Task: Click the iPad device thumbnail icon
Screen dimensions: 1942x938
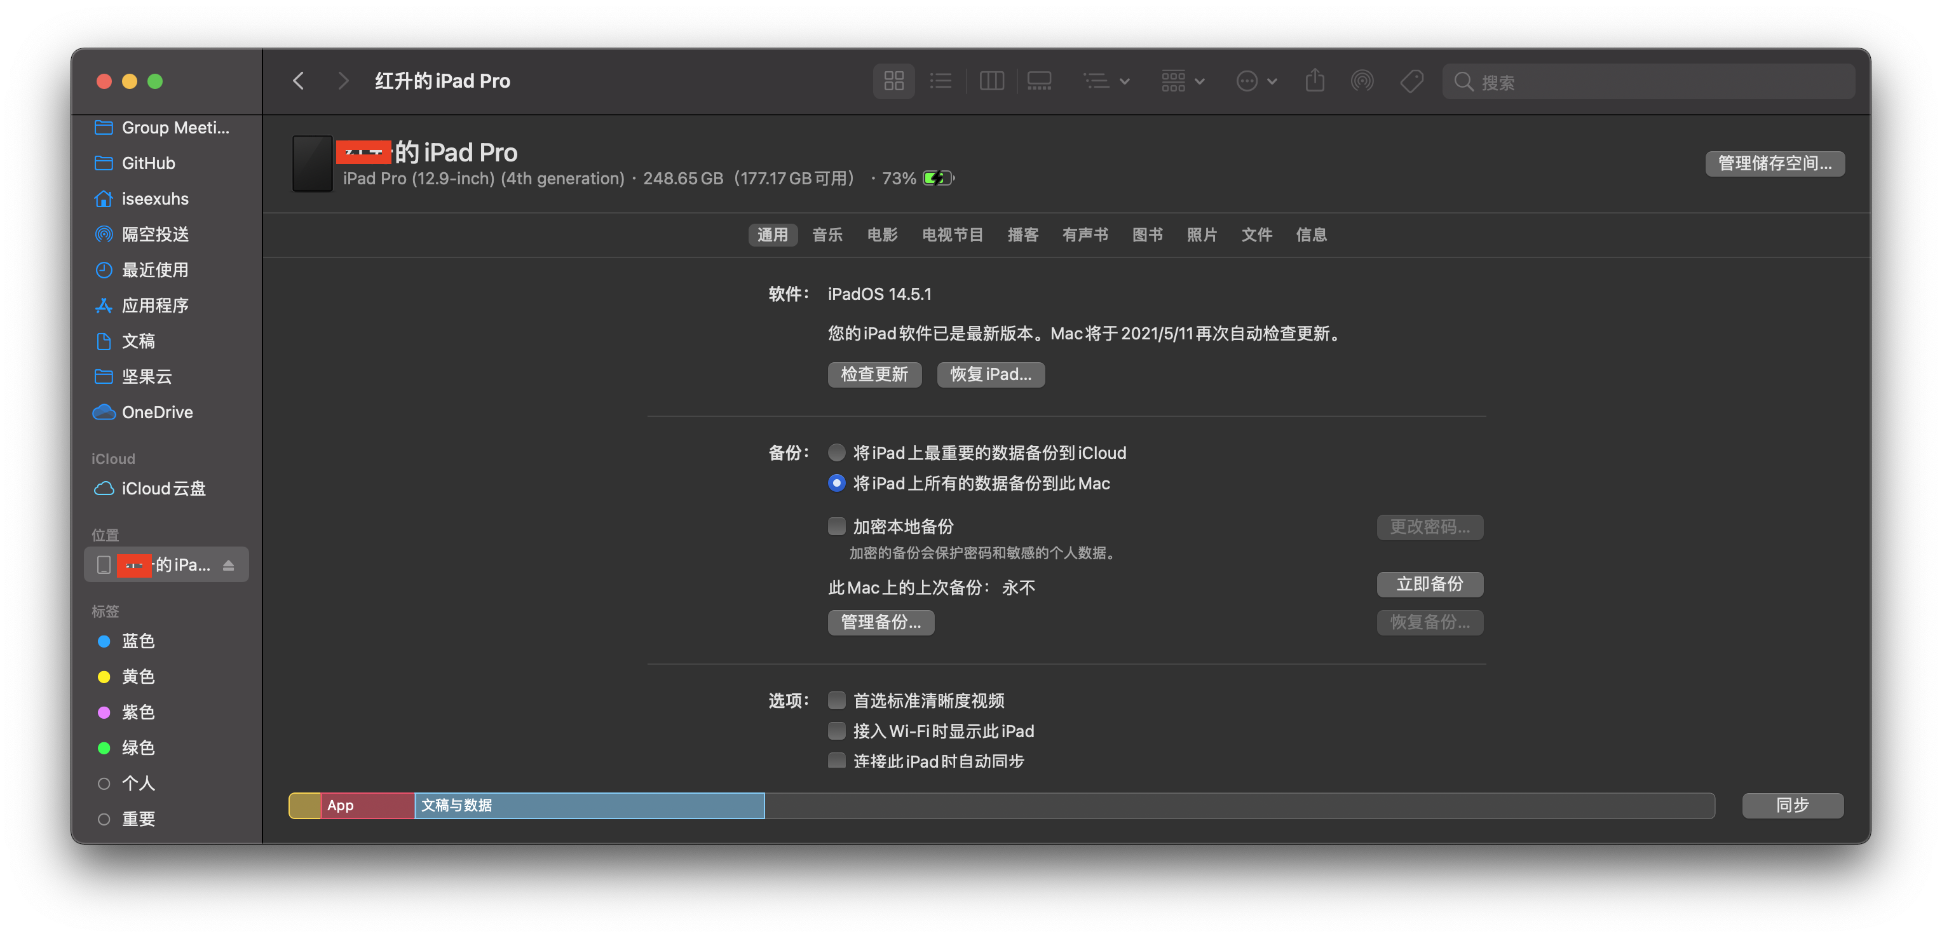Action: tap(312, 163)
